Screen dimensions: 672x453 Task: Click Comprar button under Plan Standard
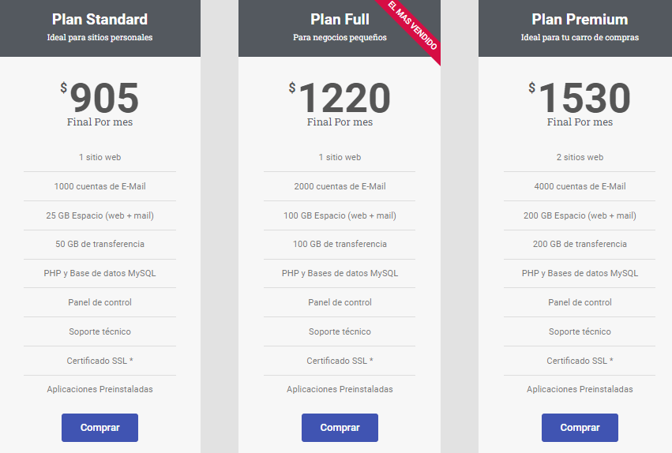99,427
